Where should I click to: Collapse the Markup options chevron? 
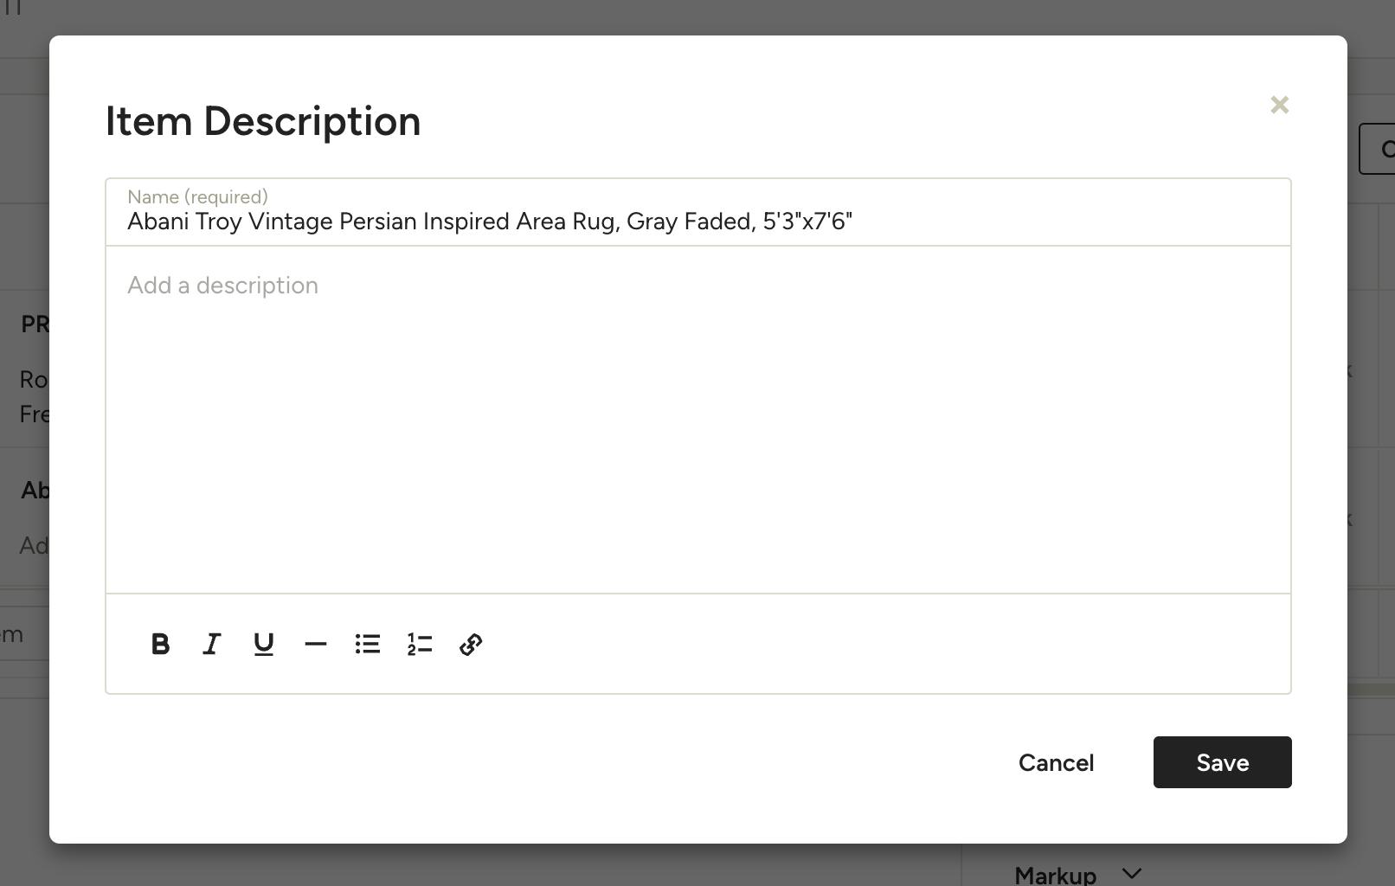click(1131, 874)
